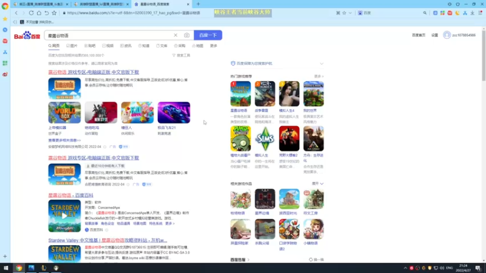Click the page vertical scrollbar
Image resolution: width=486 pixels, height=273 pixels.
[x=484, y=56]
